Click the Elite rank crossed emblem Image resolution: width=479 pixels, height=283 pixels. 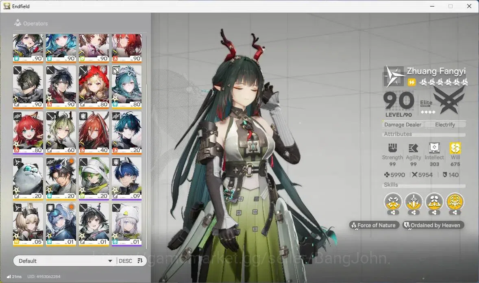point(449,100)
